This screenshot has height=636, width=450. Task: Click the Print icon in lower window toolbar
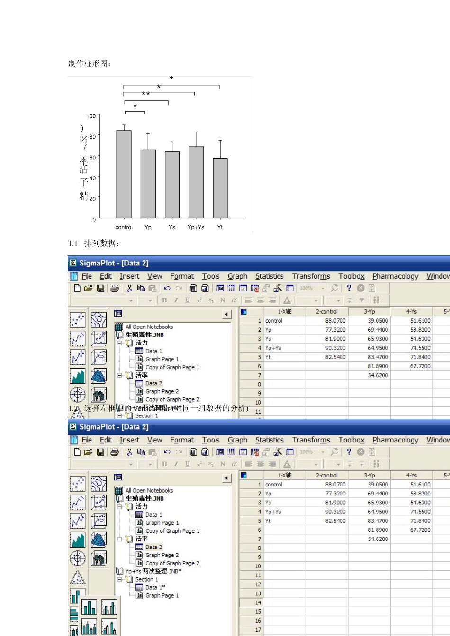tap(114, 452)
